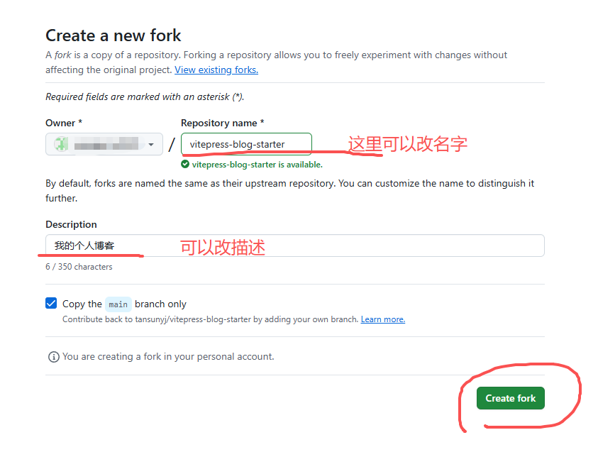
Task: Click the slash separator between owner and name
Action: [172, 145]
